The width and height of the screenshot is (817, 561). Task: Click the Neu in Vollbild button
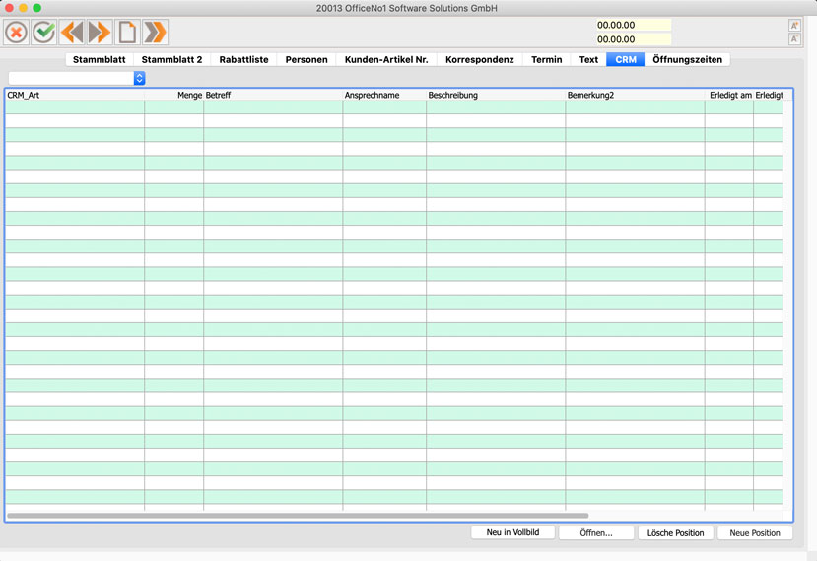512,532
